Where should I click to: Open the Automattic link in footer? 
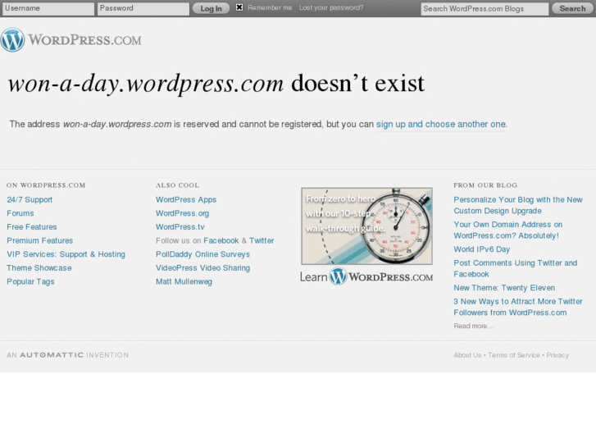[x=52, y=355]
